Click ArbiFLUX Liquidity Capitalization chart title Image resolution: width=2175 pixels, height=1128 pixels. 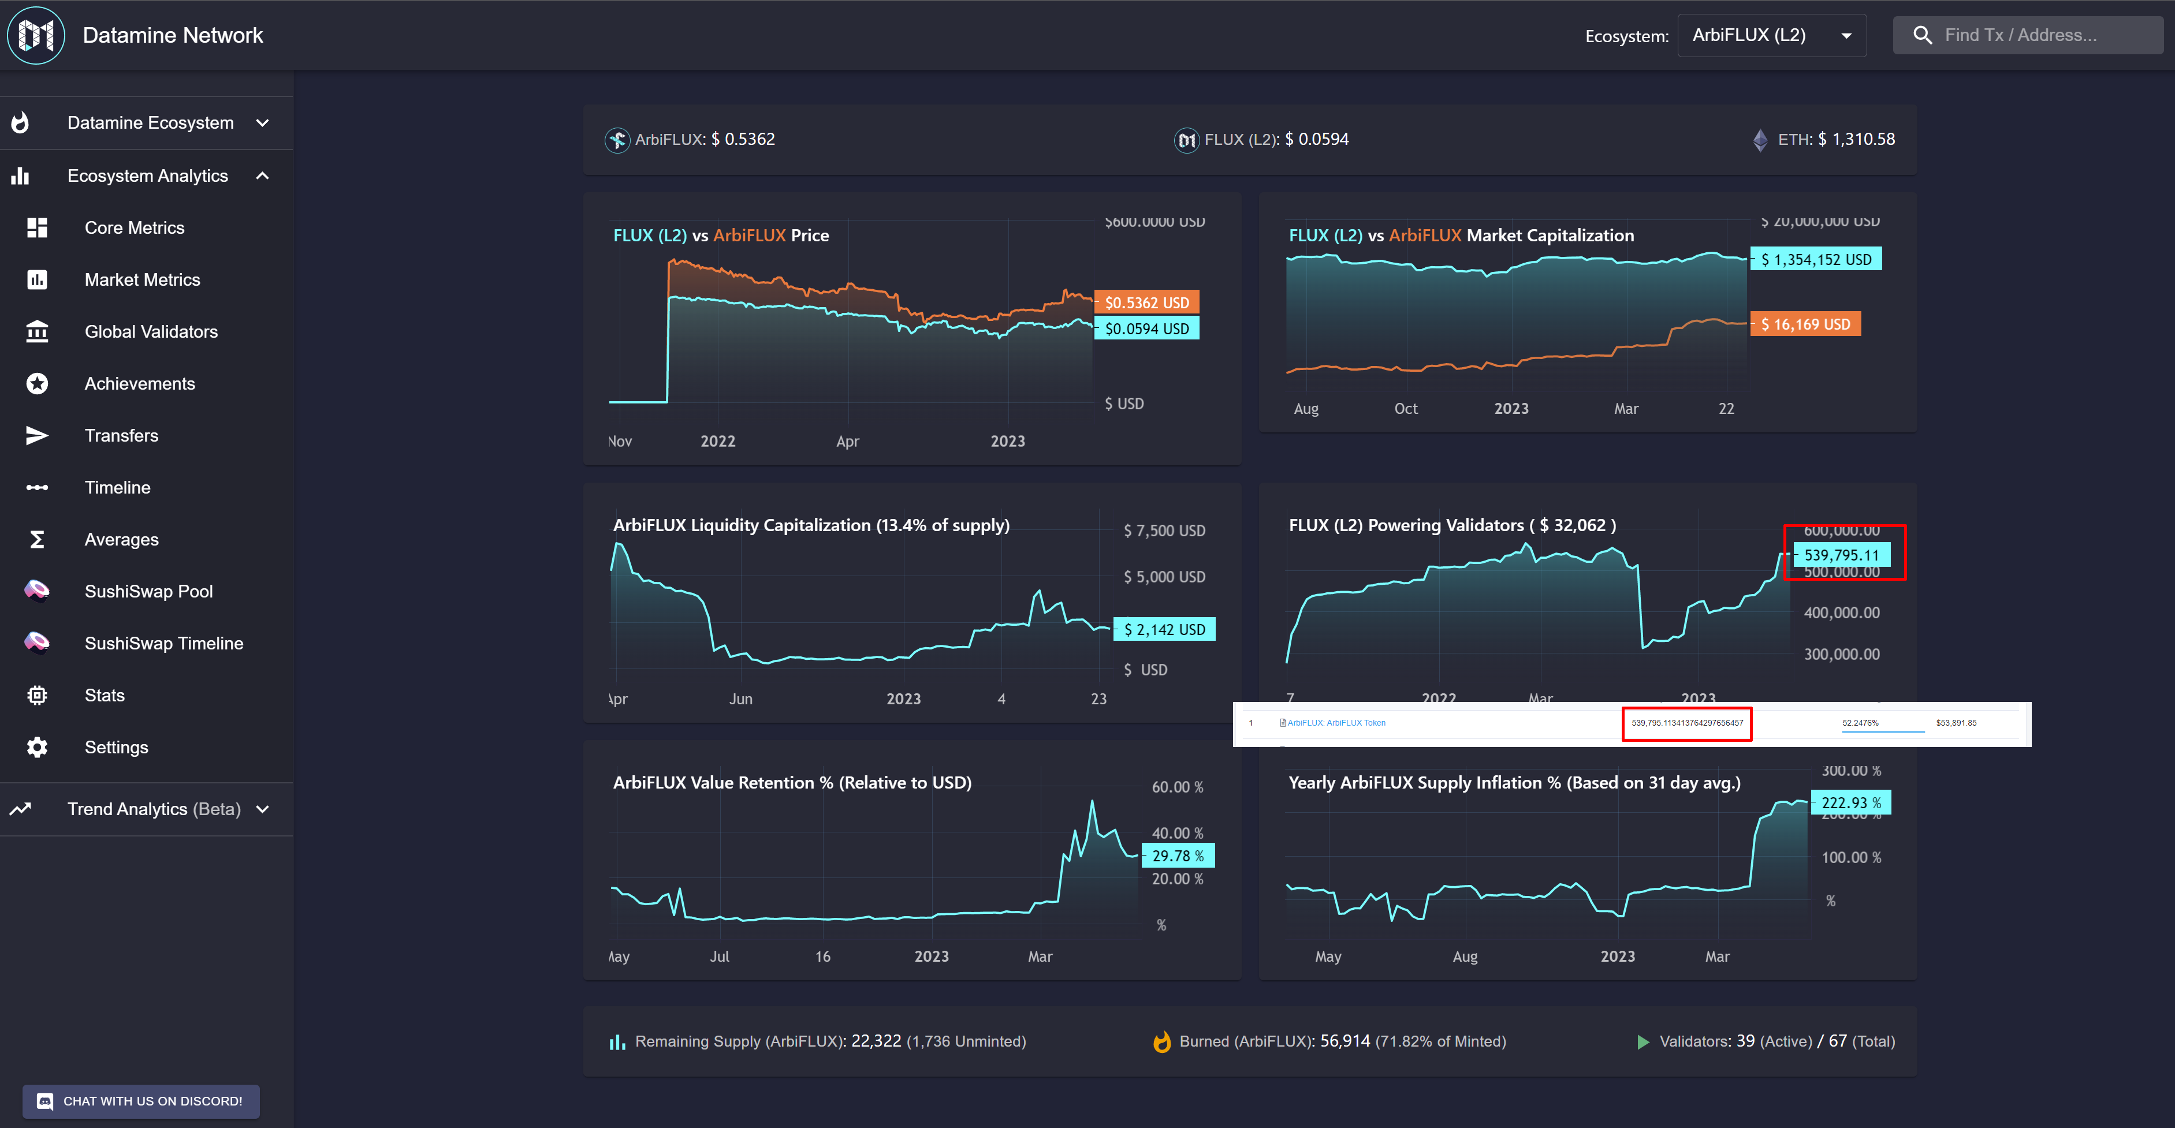(x=811, y=526)
